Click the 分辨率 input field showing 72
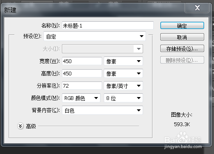Screen dimensions: 214x154 82,86
